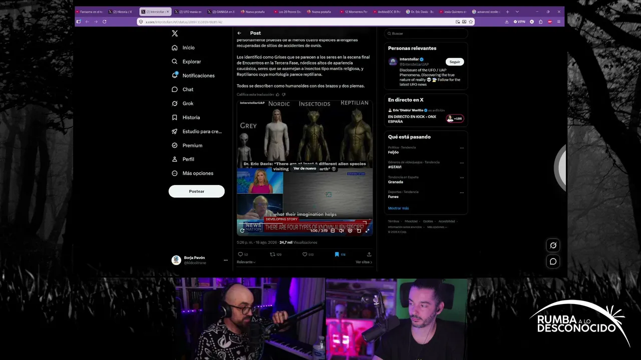Open the floating Grok button

(x=553, y=245)
